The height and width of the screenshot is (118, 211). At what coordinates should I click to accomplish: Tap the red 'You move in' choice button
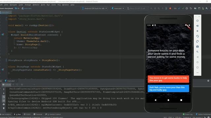pyautogui.click(x=168, y=79)
